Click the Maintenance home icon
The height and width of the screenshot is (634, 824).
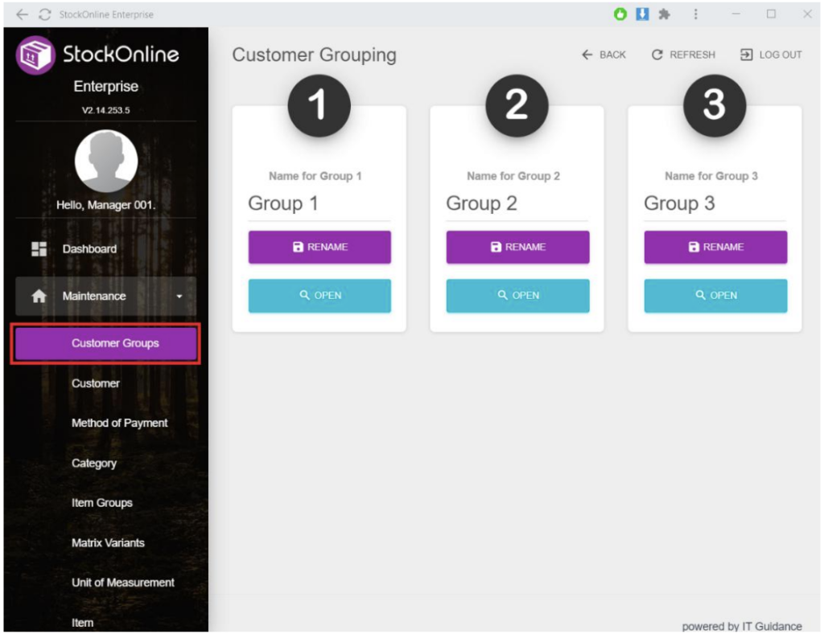[x=39, y=297]
